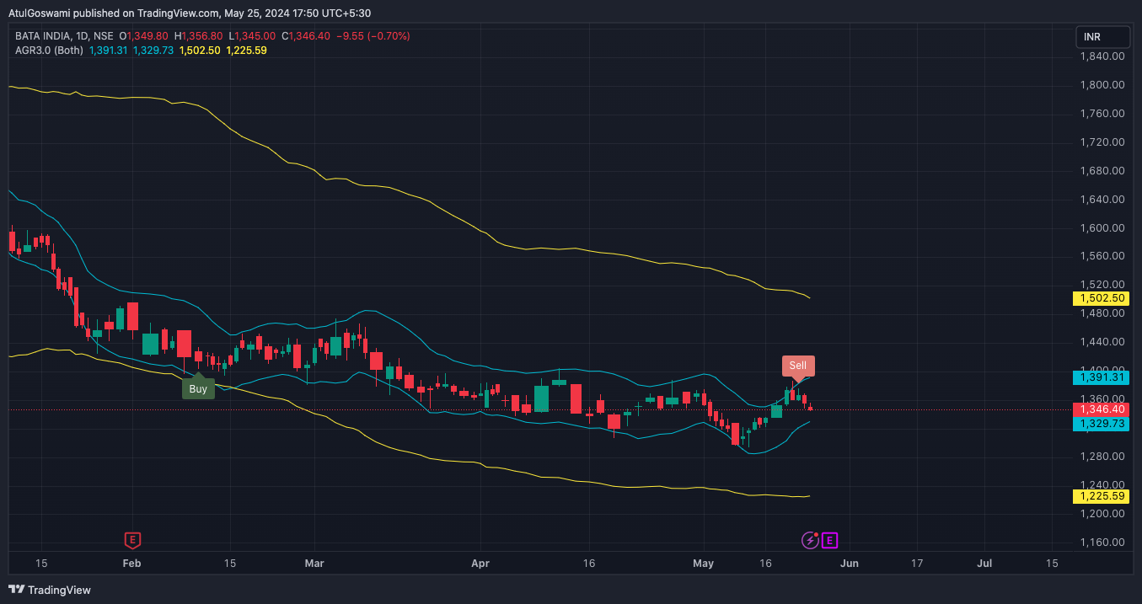Click the 1,680.00 price axis label
This screenshot has height=604, width=1142.
click(x=1102, y=171)
